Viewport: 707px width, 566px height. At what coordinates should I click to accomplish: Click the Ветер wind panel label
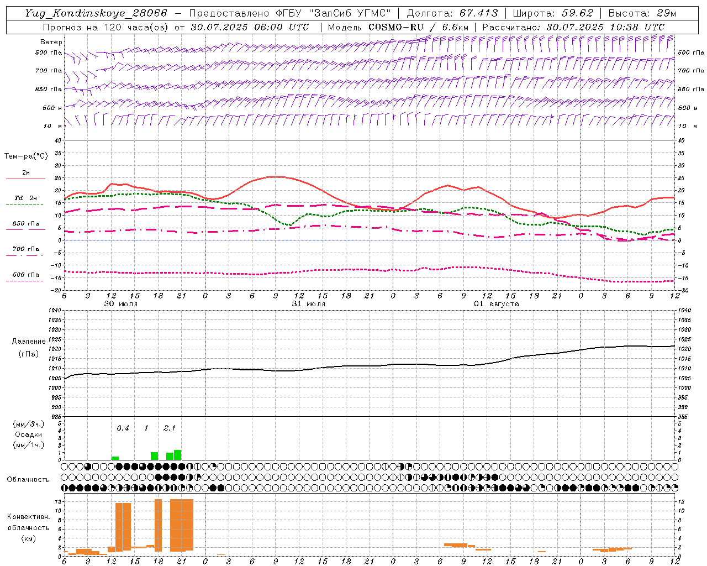click(x=51, y=42)
